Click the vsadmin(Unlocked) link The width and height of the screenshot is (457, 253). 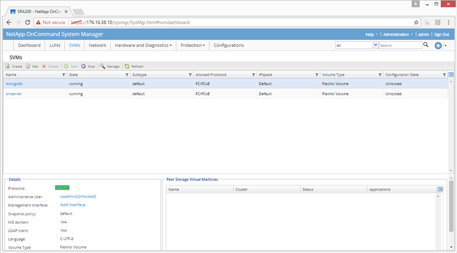click(78, 196)
